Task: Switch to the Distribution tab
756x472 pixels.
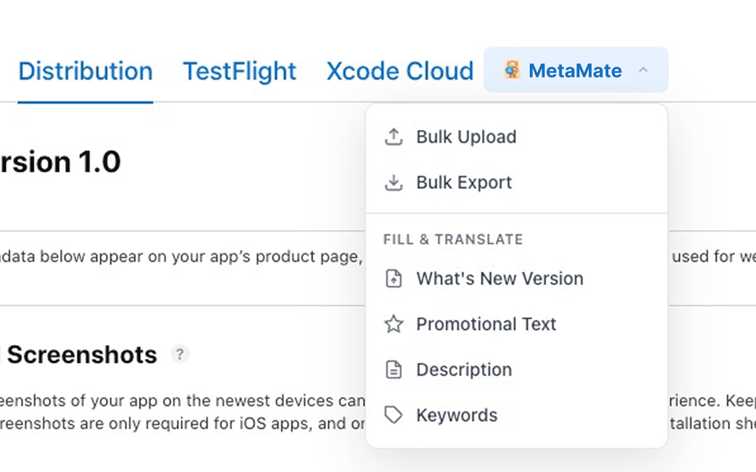Action: click(86, 71)
